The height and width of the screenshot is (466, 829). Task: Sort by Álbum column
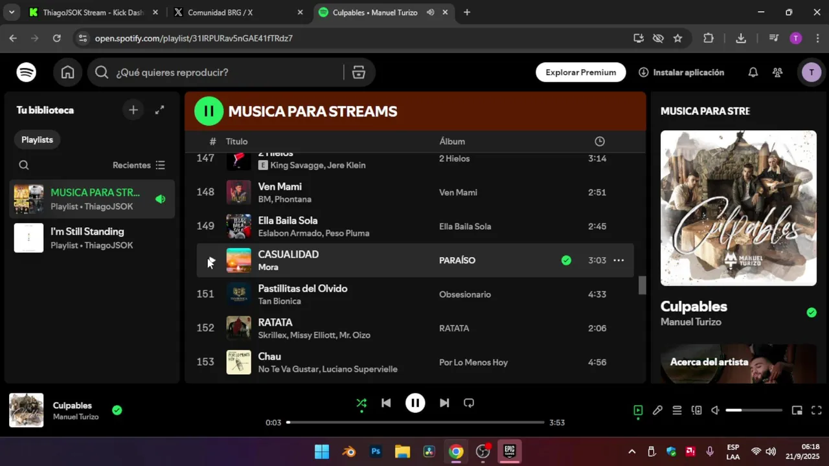452,141
